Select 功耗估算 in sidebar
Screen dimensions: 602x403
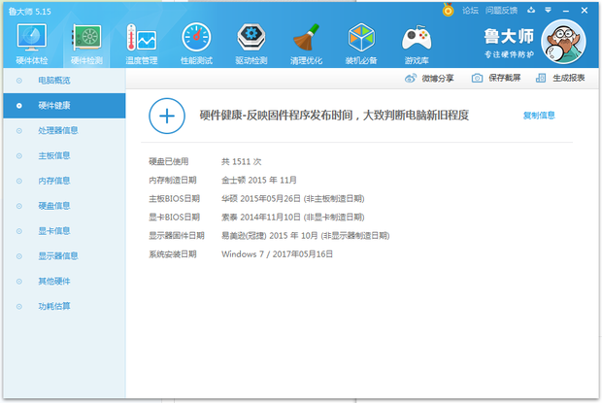[64, 306]
